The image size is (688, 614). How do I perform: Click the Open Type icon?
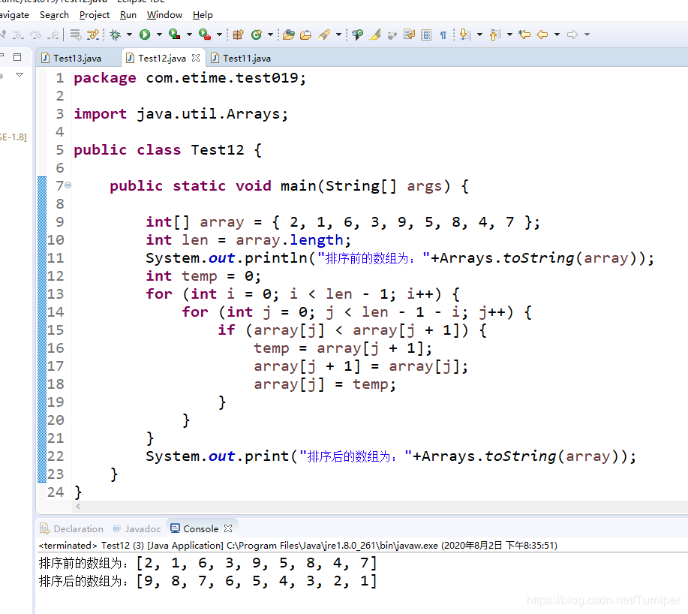pos(288,35)
